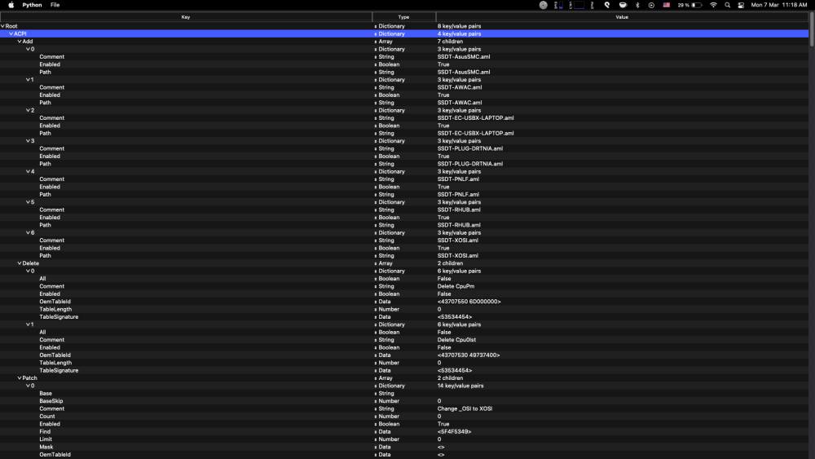
Task: Click the memory usage monitor icon in menu bar
Action: coord(558,5)
